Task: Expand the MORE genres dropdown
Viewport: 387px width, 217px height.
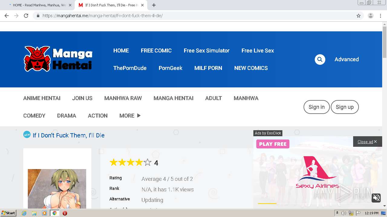Action: pyautogui.click(x=130, y=116)
